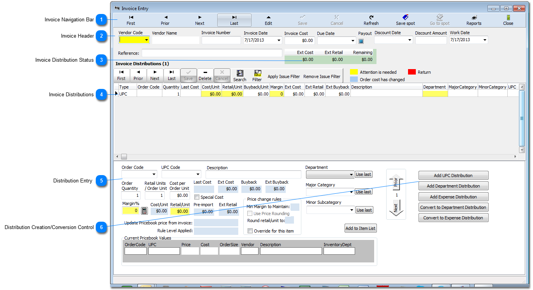Enable the Special Cost checkbox

pos(198,197)
